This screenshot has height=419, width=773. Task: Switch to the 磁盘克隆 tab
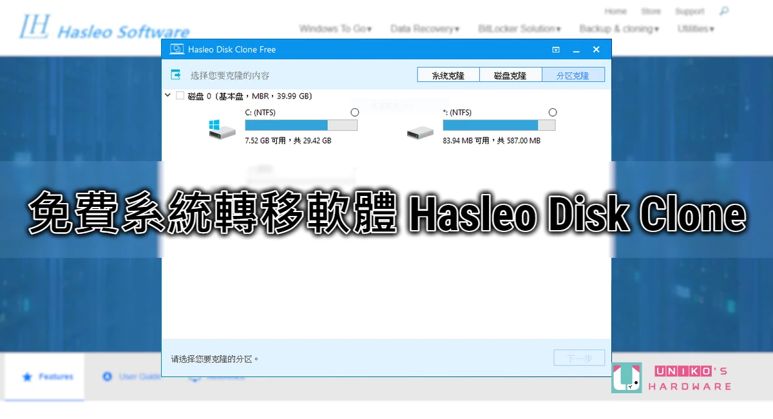(x=510, y=75)
